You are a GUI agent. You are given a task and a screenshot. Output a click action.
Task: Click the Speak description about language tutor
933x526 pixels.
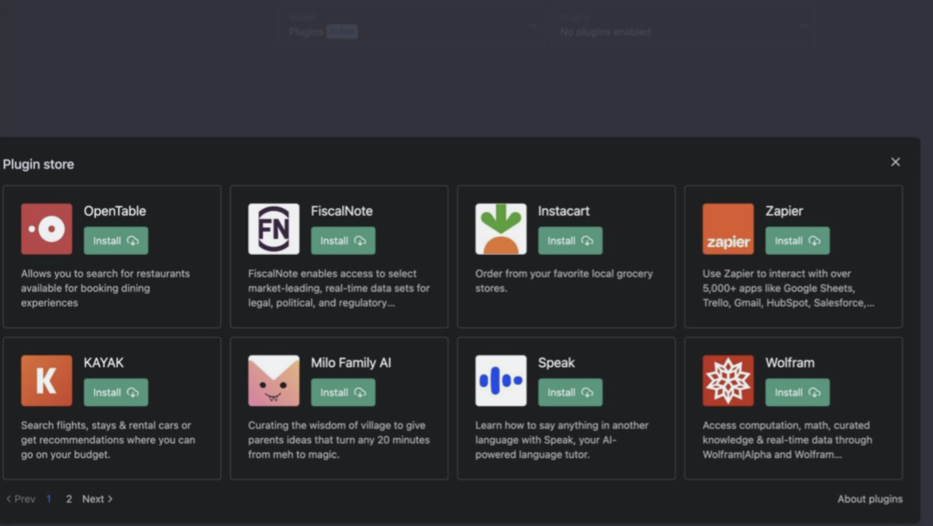562,440
